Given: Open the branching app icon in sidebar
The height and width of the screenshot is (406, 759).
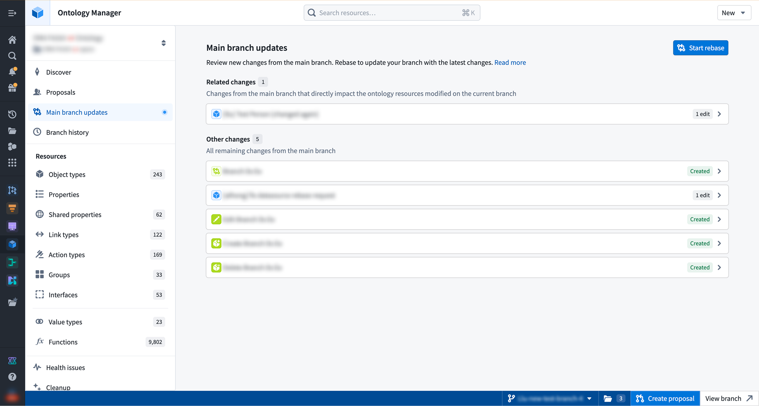Looking at the screenshot, I should (x=12, y=190).
